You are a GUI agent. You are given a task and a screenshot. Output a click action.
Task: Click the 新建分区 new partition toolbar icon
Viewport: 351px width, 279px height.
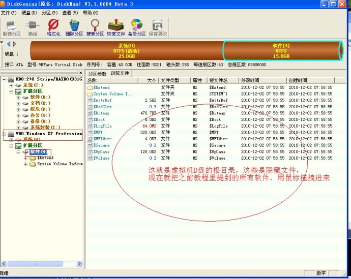(11, 28)
